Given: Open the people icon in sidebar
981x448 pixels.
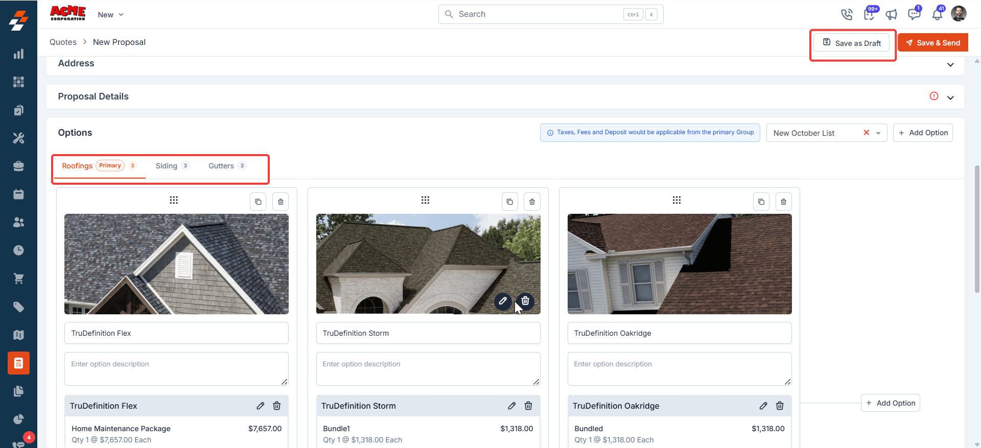Looking at the screenshot, I should point(18,222).
